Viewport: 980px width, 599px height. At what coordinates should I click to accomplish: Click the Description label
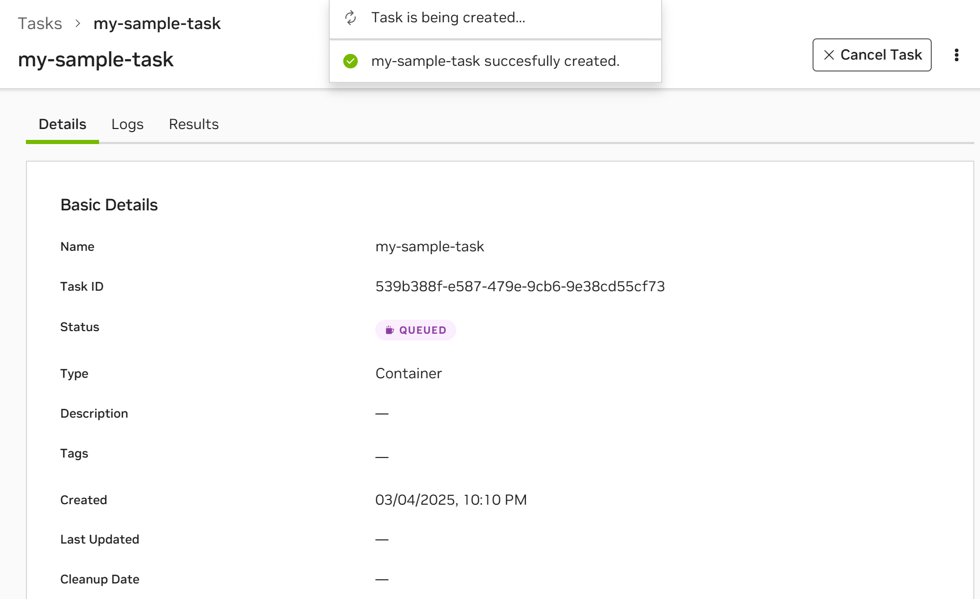[94, 413]
